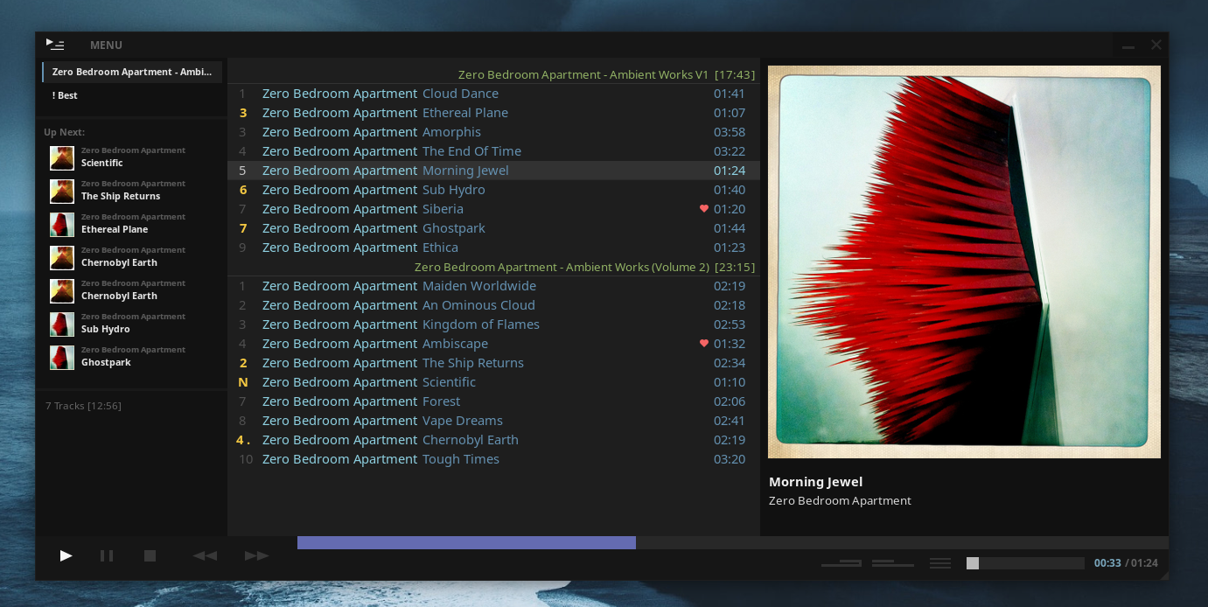Click the Up Next: heading

tap(64, 132)
